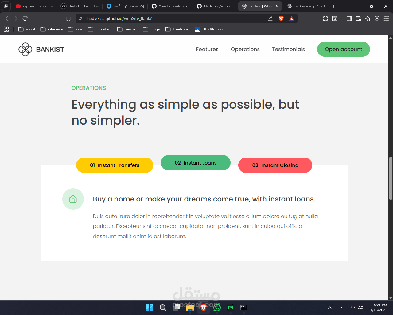Open taskbar Search magnifier
Viewport: 393px width, 315px height.
163,308
